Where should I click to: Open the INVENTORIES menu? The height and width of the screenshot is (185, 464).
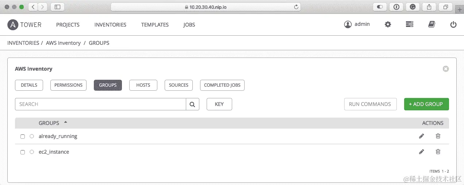coord(110,25)
